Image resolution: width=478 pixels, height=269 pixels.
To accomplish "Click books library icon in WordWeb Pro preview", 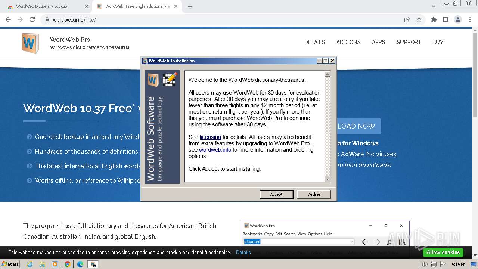I will pos(402,242).
